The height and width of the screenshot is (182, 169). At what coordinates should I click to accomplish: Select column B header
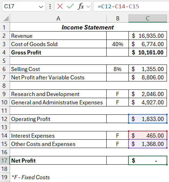[x=117, y=18]
